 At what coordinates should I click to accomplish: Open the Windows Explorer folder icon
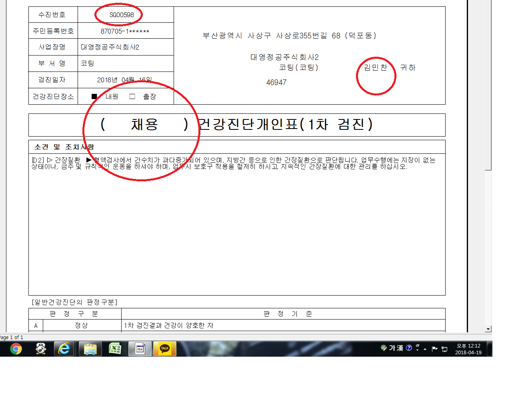click(90, 349)
